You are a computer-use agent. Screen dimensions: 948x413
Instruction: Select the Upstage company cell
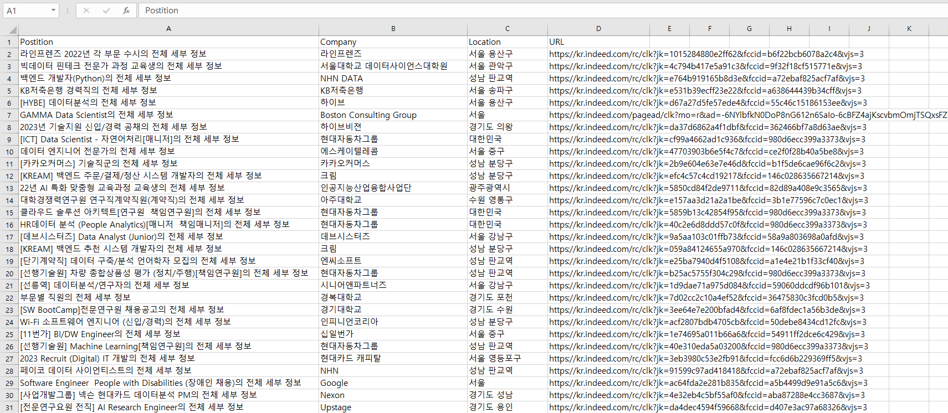pyautogui.click(x=393, y=407)
